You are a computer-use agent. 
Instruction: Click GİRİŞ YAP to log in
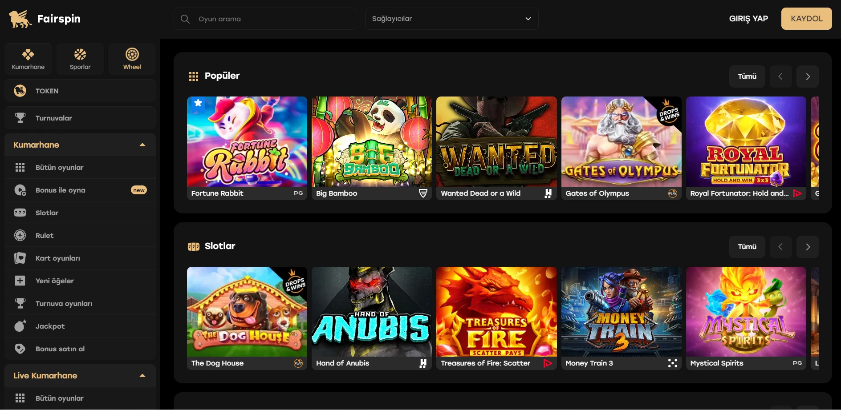point(748,19)
